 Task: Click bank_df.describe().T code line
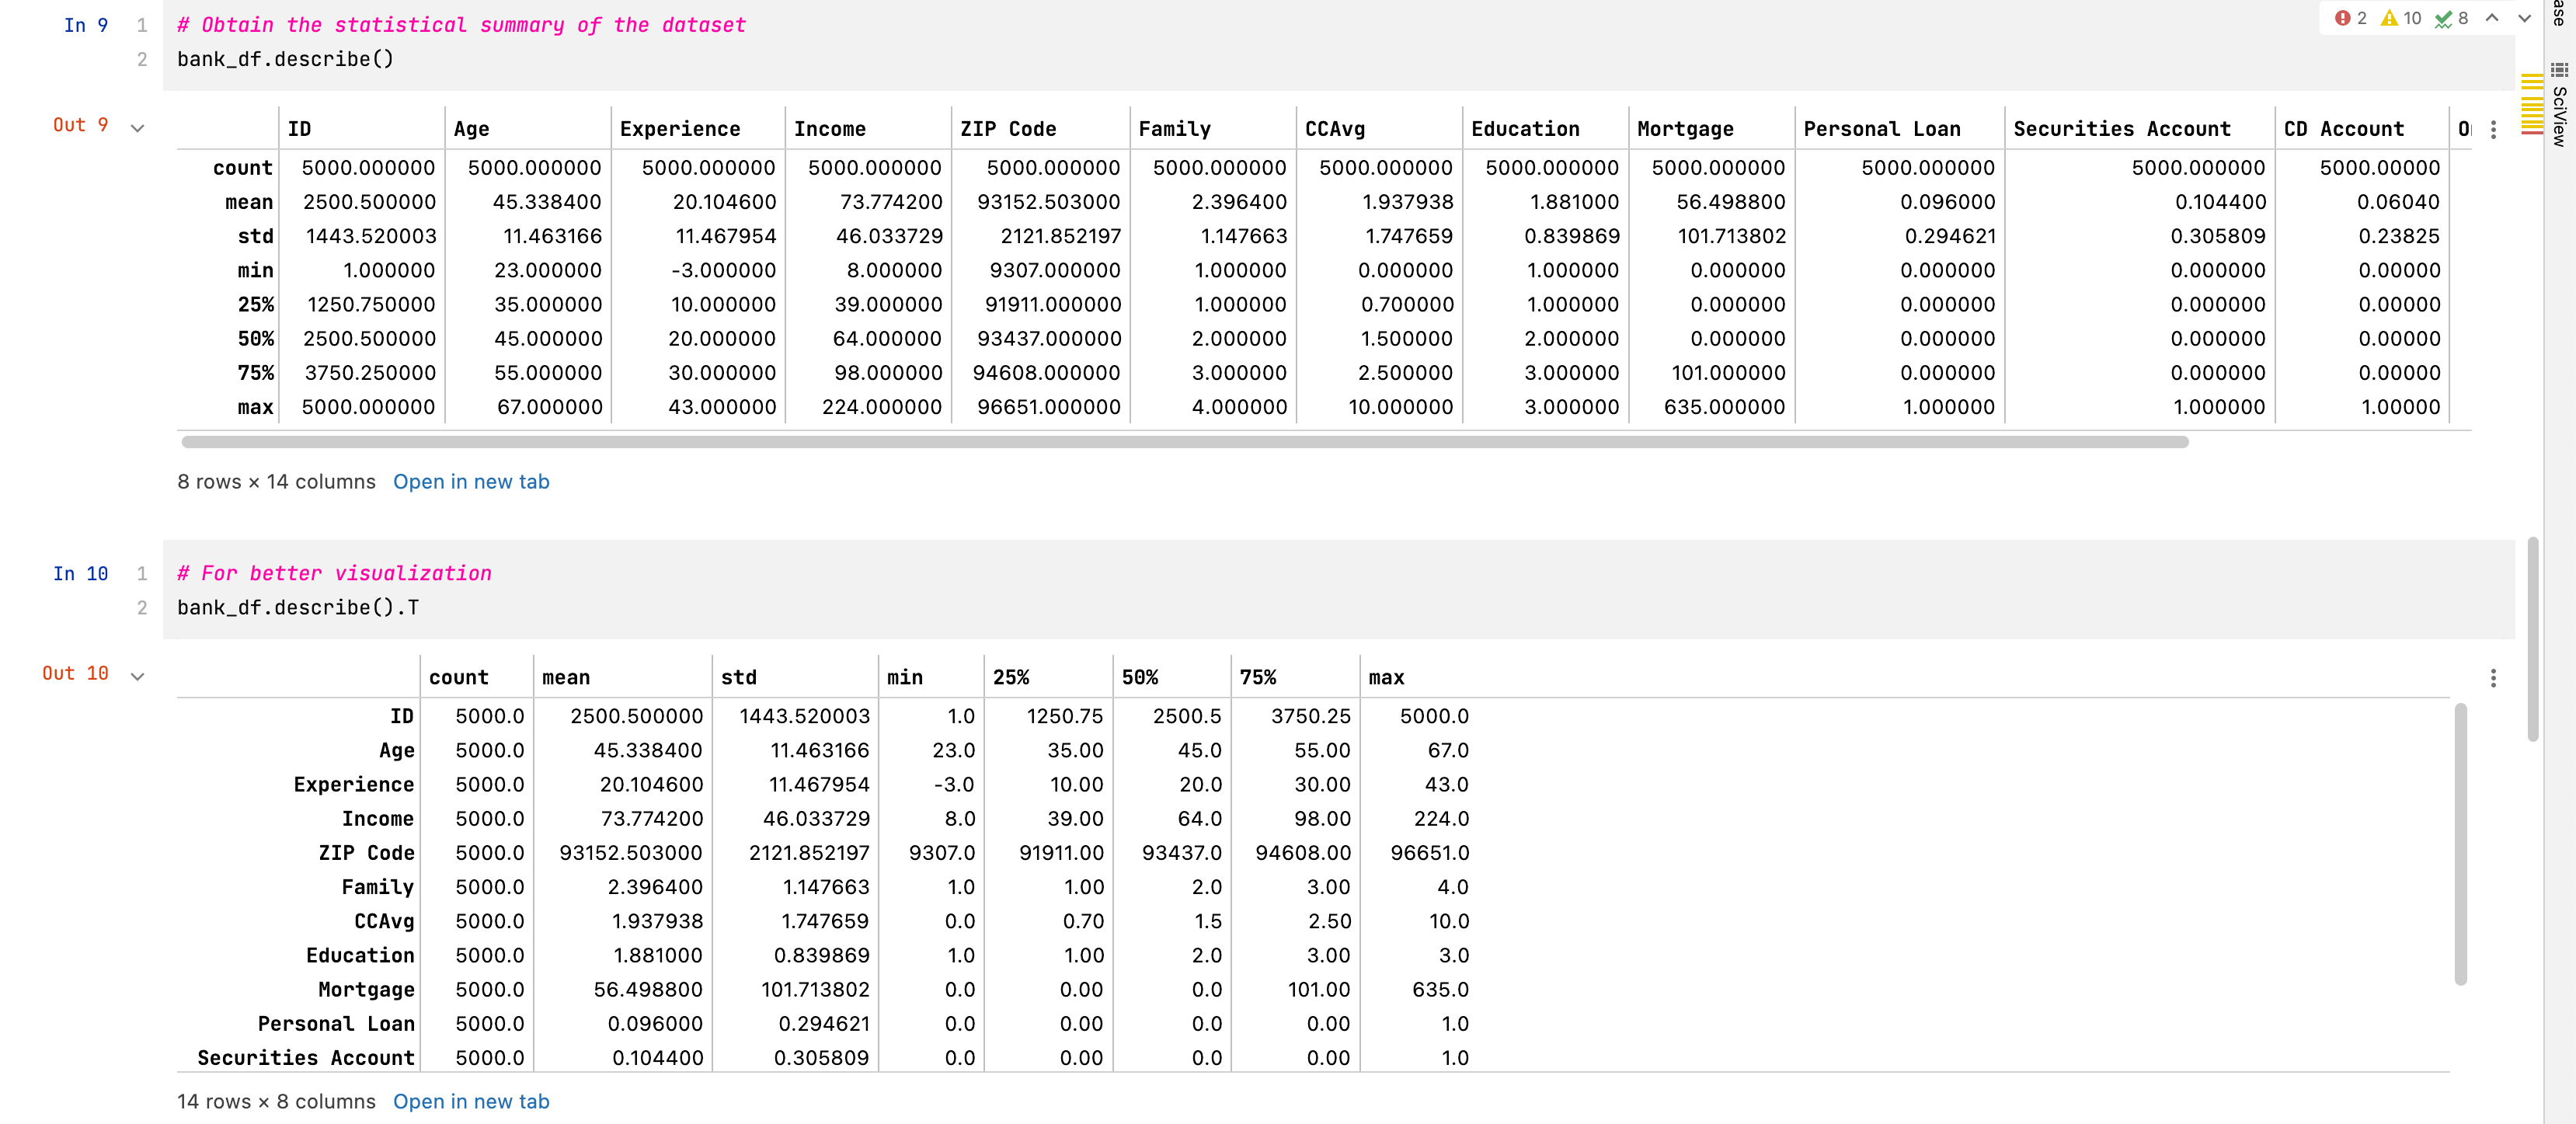(x=298, y=608)
